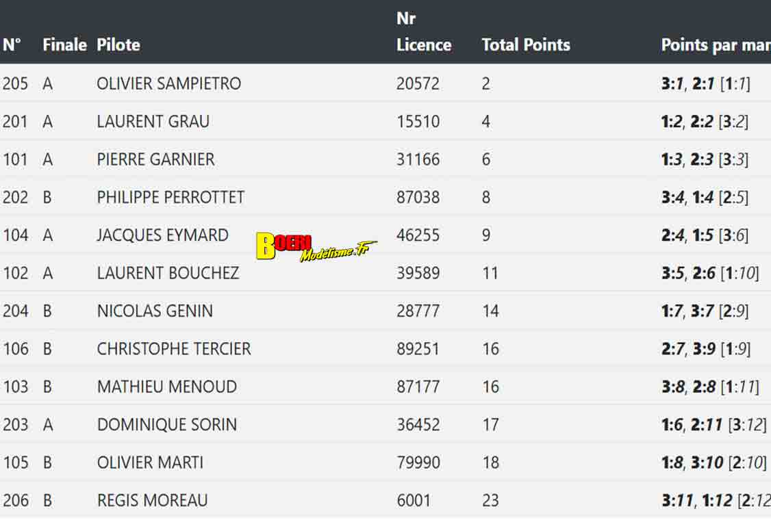Select JACQUES EYMARD name cell
The width and height of the screenshot is (771, 520).
(162, 235)
